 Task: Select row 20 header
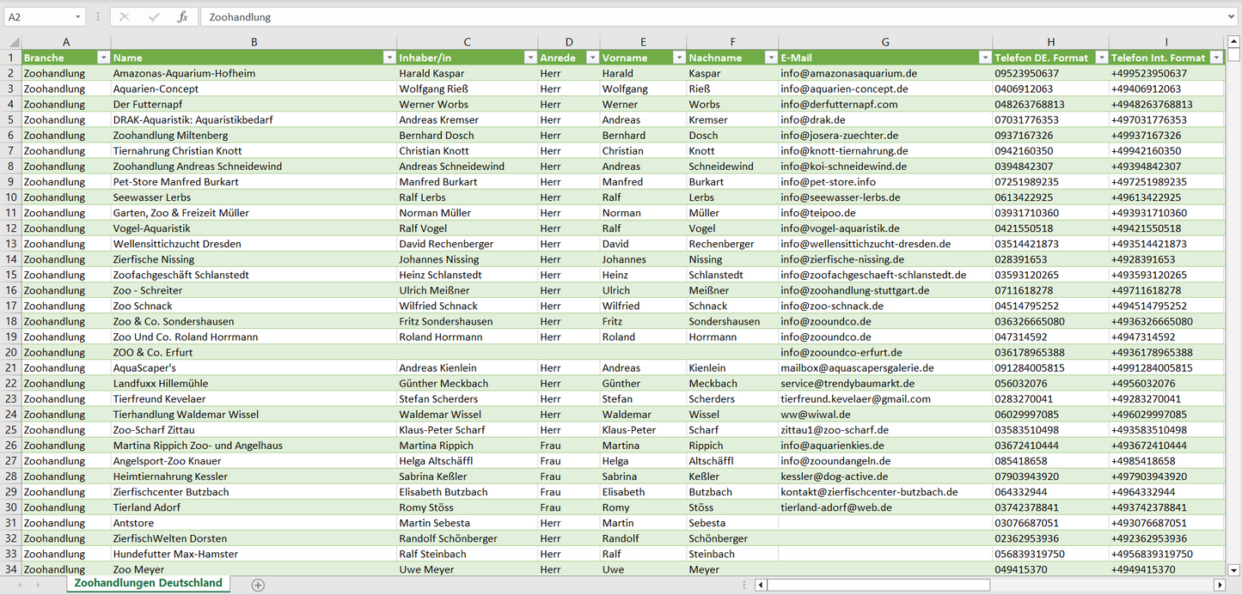[x=10, y=352]
